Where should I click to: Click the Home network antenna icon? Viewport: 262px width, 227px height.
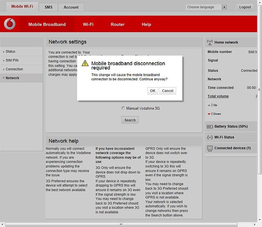(210, 43)
